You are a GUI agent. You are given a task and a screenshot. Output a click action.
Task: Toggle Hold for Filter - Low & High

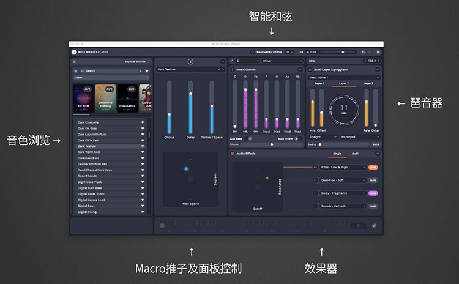(373, 166)
